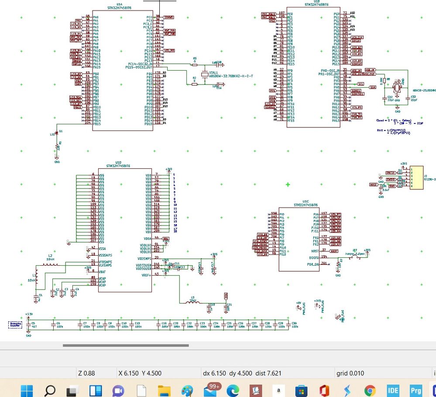The width and height of the screenshot is (436, 397).
Task: Click the ADC_IN4 net label on PC4
Action: click(x=169, y=31)
